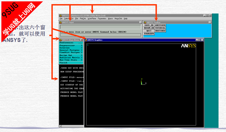The image size is (226, 132).
Task: Expand the Run-Time Stats submenu
Action: point(71,60)
